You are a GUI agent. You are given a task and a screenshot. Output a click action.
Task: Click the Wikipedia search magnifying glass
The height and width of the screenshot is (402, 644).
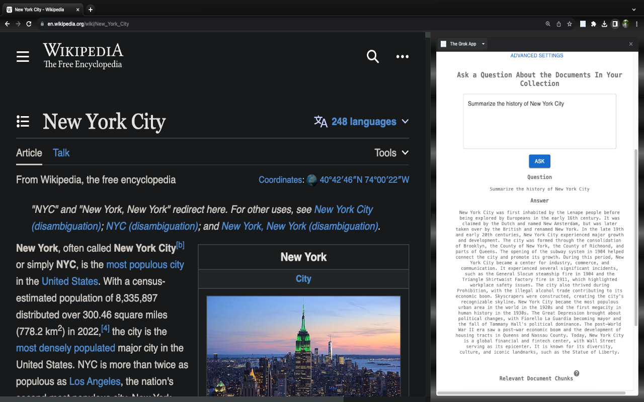pos(373,56)
